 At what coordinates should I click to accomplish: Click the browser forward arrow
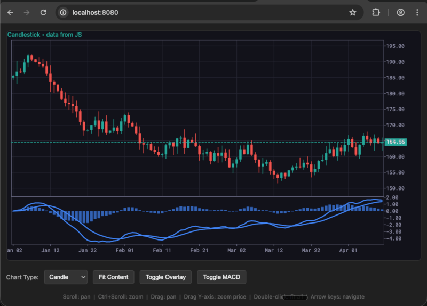[26, 12]
